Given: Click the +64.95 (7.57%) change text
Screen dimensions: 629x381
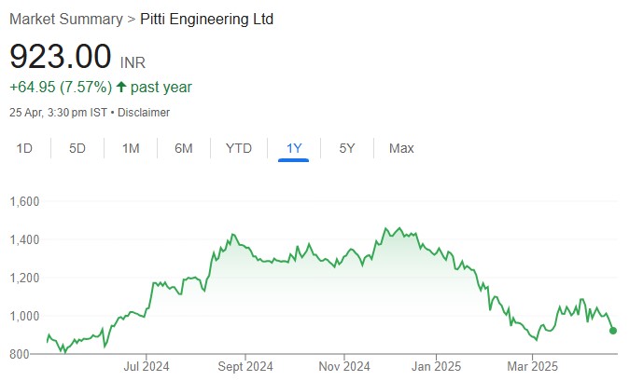Looking at the screenshot, I should (60, 88).
